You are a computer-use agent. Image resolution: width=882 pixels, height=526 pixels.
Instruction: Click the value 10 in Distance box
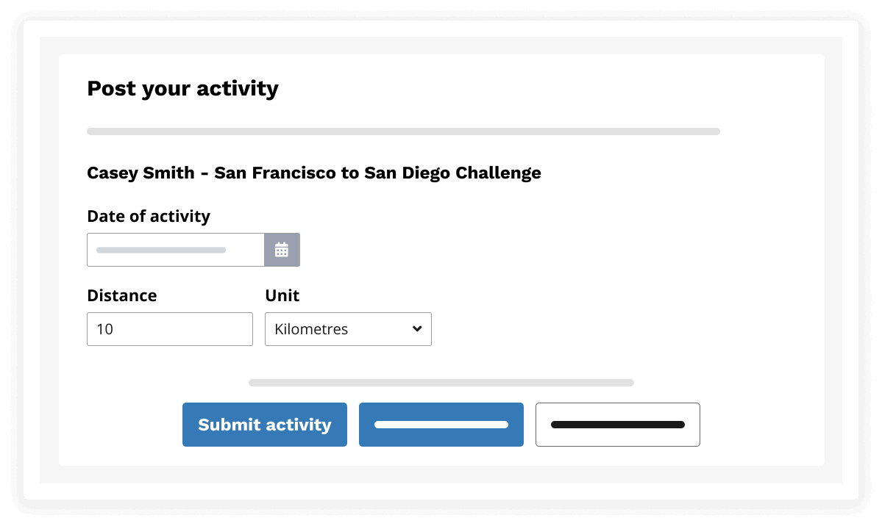[104, 329]
